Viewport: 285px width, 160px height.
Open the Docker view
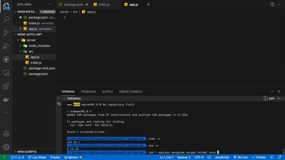click(x=6, y=100)
